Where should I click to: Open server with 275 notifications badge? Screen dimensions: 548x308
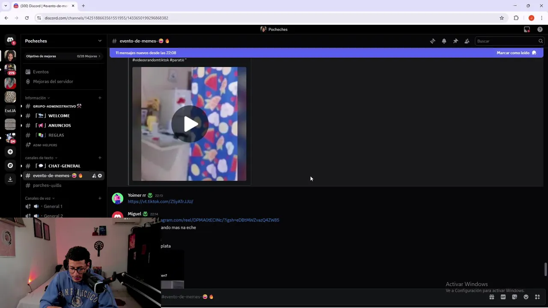pyautogui.click(x=10, y=69)
